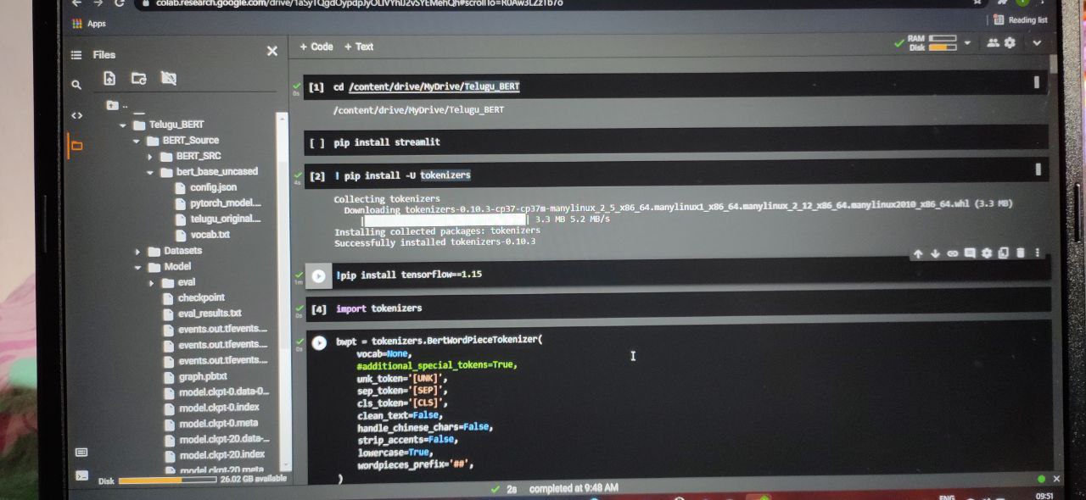
Task: Select first events.out.tfevents file
Action: [x=222, y=329]
